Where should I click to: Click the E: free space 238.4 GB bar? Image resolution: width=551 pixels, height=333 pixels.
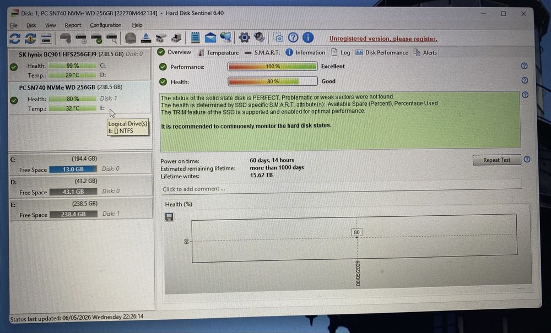click(73, 214)
